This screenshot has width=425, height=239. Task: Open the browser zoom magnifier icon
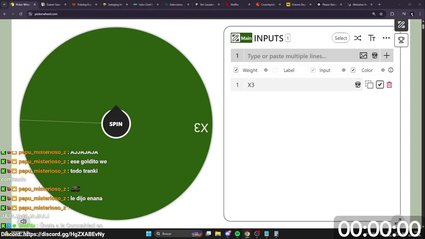(374, 14)
